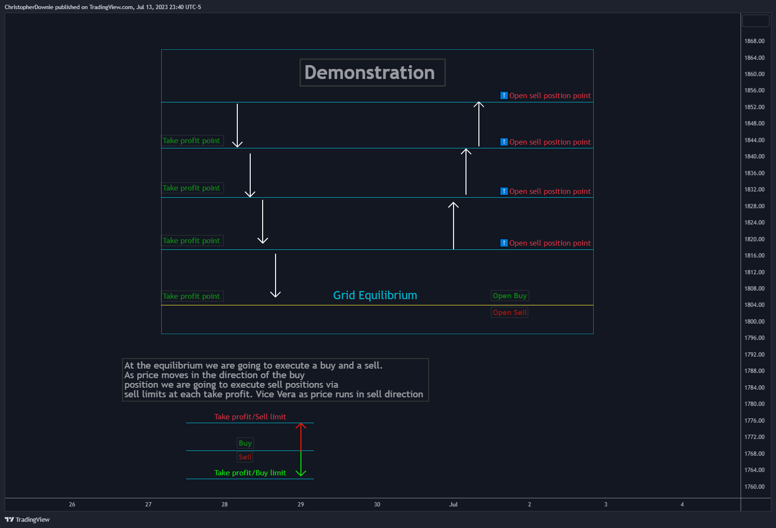
Task: Click the 1832.00 price axis label
Action: tap(754, 190)
